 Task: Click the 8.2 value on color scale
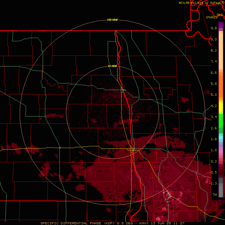coord(214,50)
